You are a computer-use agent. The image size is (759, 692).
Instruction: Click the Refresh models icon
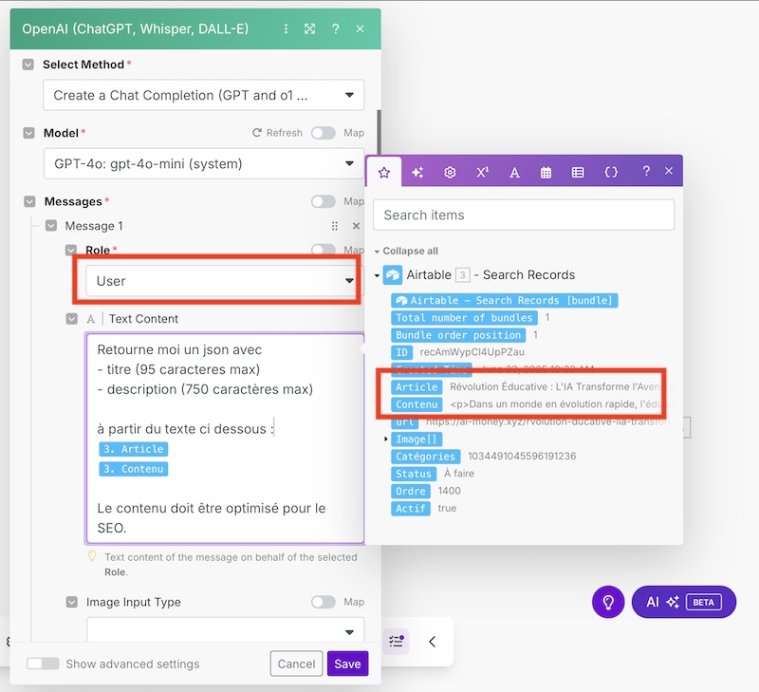click(257, 133)
